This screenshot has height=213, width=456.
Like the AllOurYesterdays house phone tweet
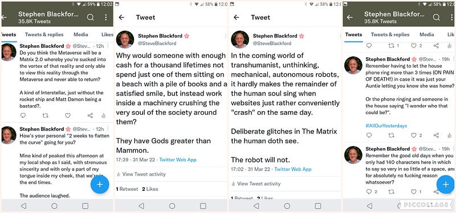point(414,135)
